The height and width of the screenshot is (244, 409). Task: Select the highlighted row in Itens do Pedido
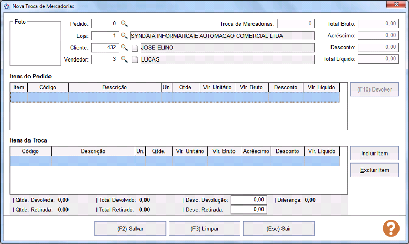pos(175,97)
